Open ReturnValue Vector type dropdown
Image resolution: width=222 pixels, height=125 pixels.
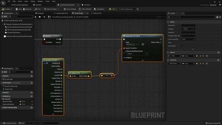click(188, 64)
